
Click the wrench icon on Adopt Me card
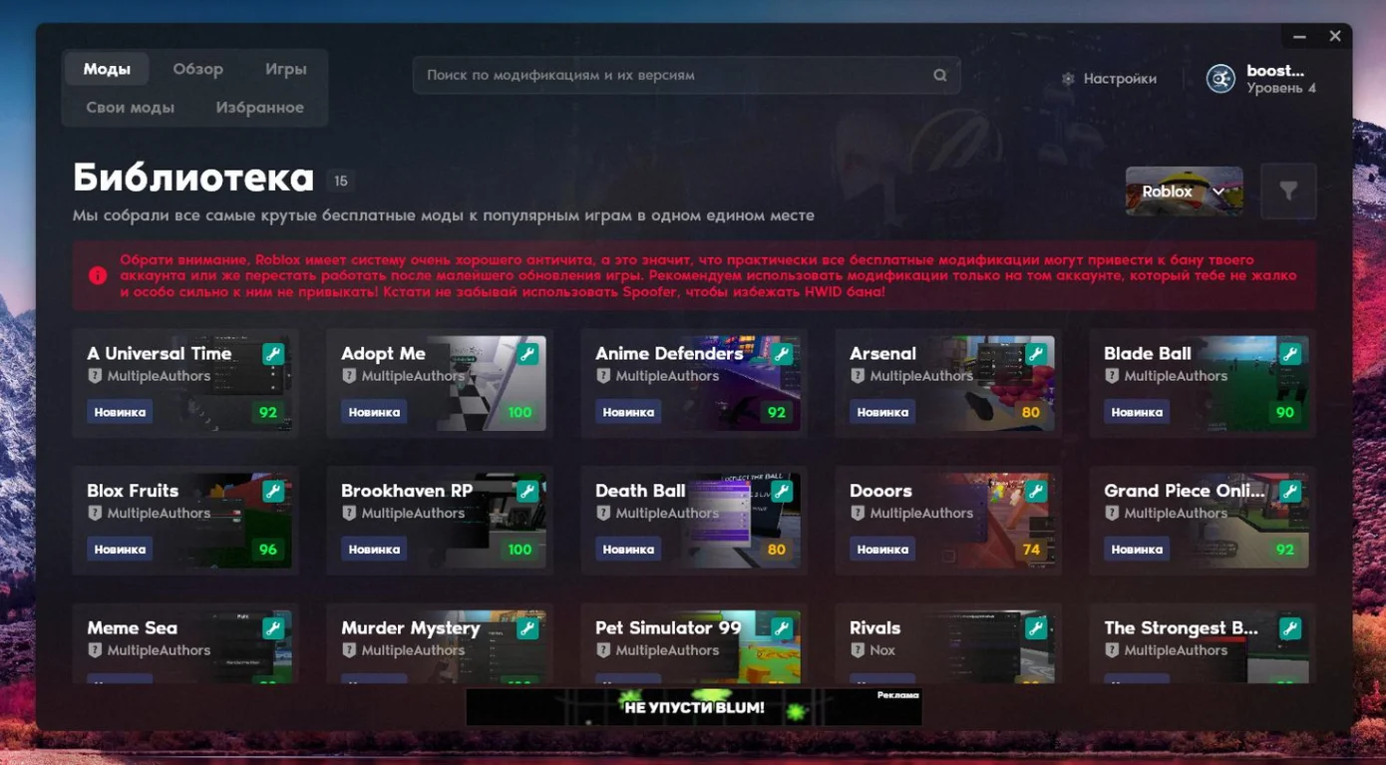527,354
